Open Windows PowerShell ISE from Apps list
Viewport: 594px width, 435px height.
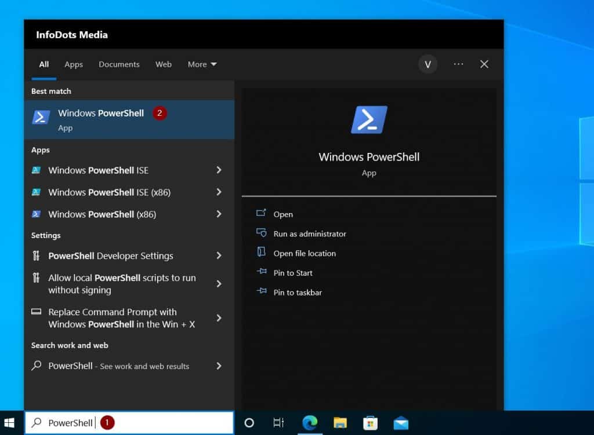point(129,170)
